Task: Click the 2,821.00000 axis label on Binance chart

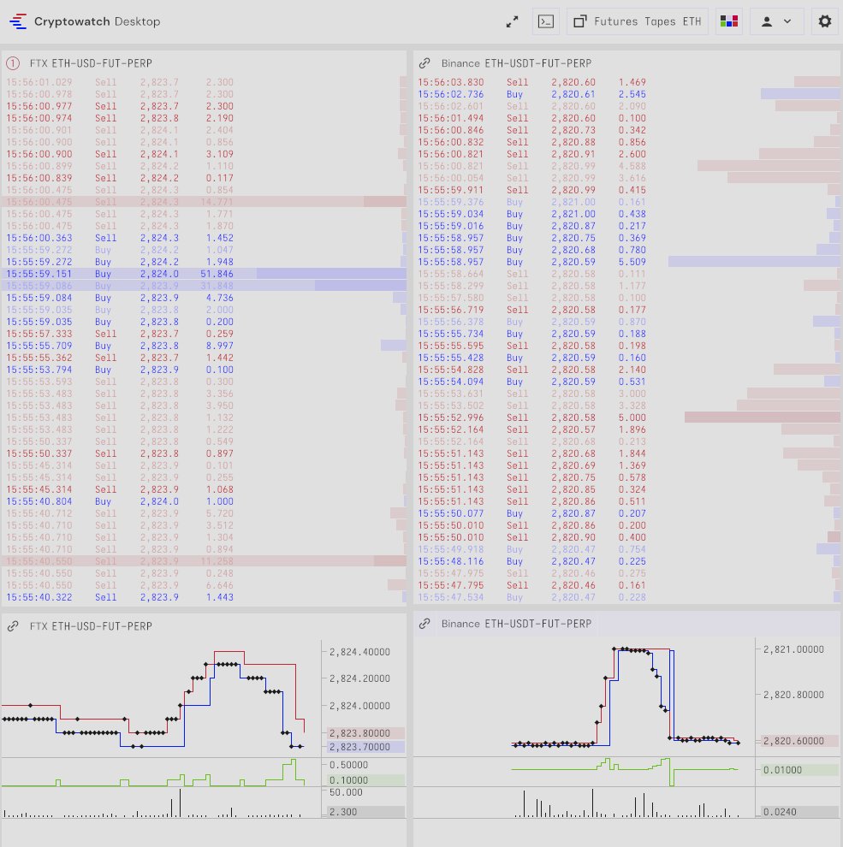Action: click(794, 649)
